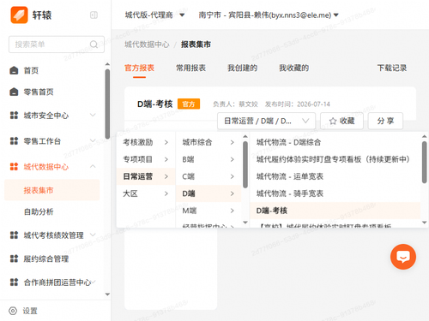The height and width of the screenshot is (321, 429).
Task: Choose 城代履约体验实时盯盘专项看板 report
Action: click(335, 159)
